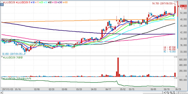This screenshot has width=188, height=94.
Task: Click the last red candlestick on 06/29
Action: [x=175, y=10]
